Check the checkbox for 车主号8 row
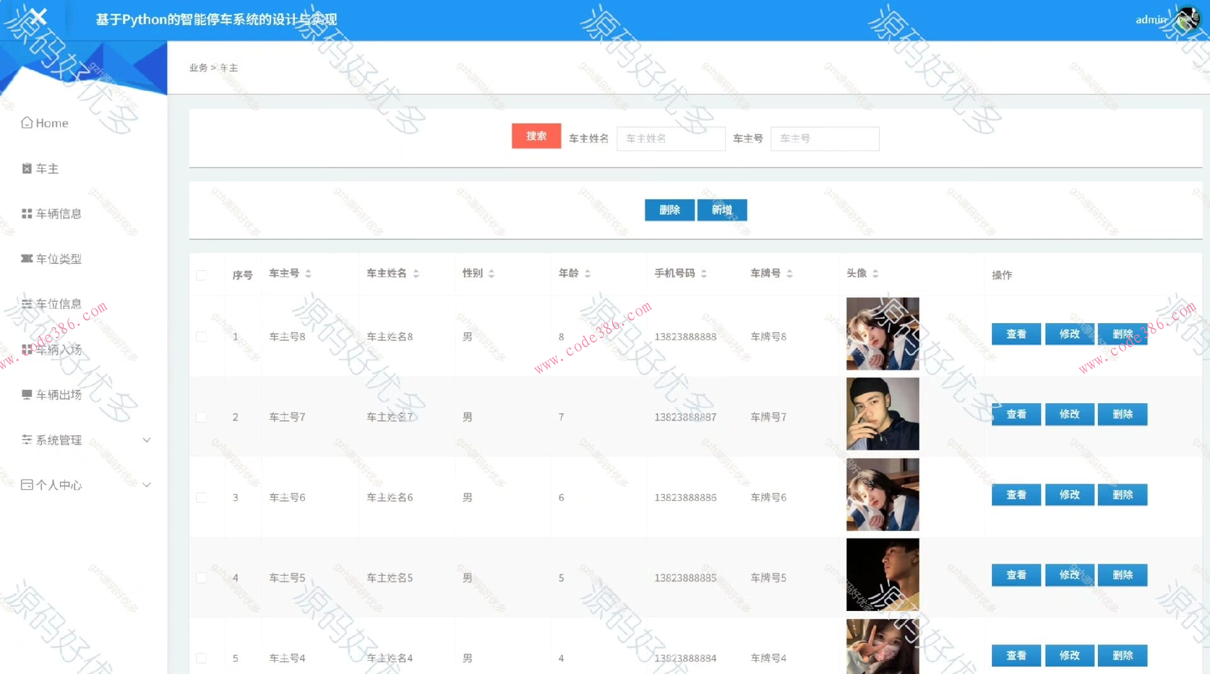 [202, 336]
